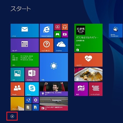This screenshot has height=123, width=123.
Task: Open the OneDrive cloud tile
Action: 61,45
